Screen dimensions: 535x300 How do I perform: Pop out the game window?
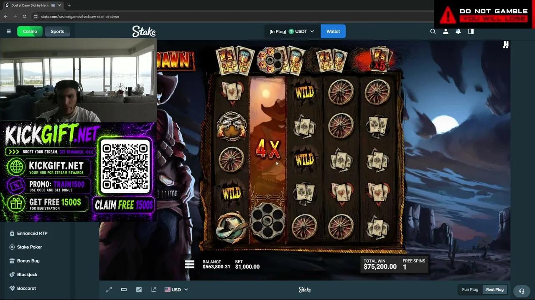[x=154, y=290]
